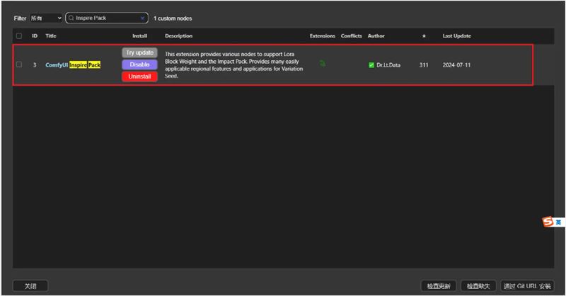Open the Filter dropdown
Viewport: 566px width, 296px height.
pyautogui.click(x=46, y=18)
